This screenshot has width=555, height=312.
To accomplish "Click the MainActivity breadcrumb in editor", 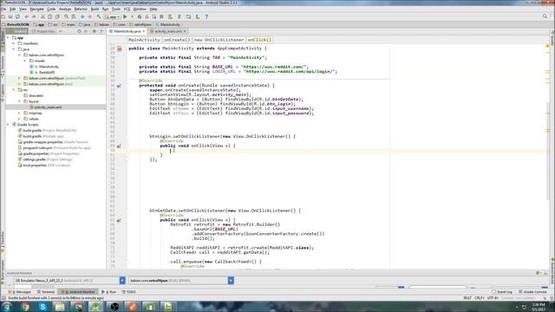I will coord(144,40).
